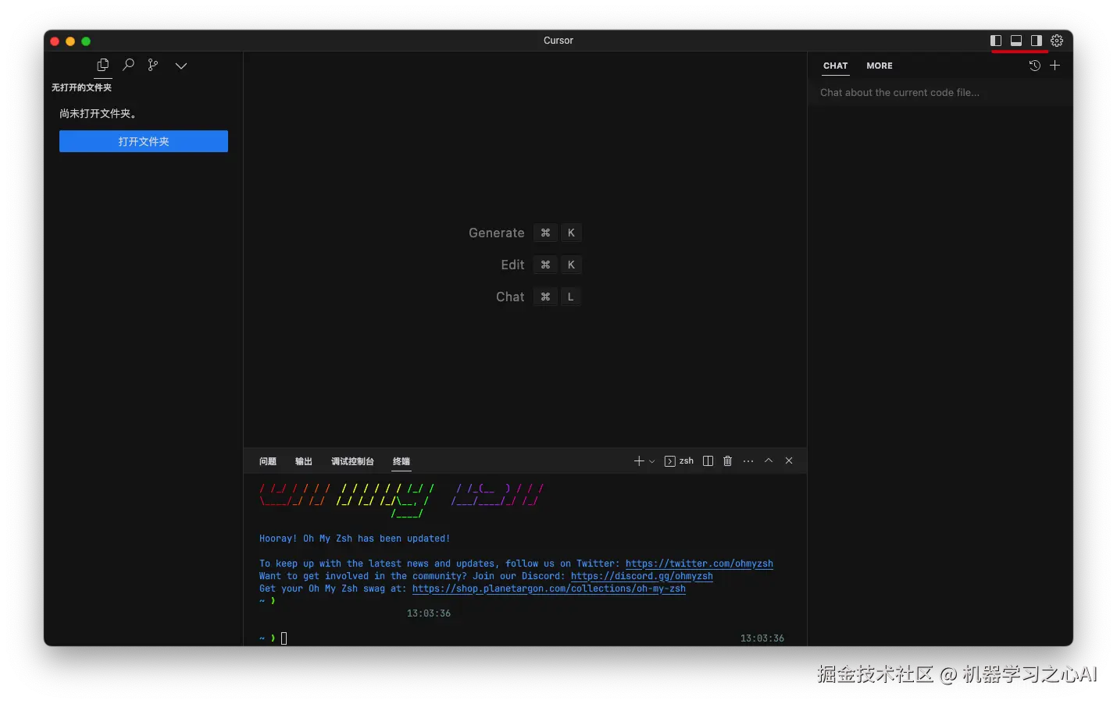Screen dimensions: 1117x704
Task: Open the Source Control branch icon
Action: (153, 65)
